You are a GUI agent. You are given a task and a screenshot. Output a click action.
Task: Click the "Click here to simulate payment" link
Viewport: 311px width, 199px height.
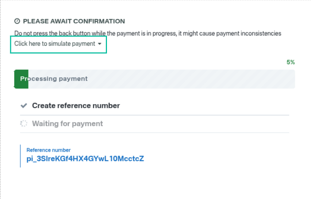click(x=55, y=44)
